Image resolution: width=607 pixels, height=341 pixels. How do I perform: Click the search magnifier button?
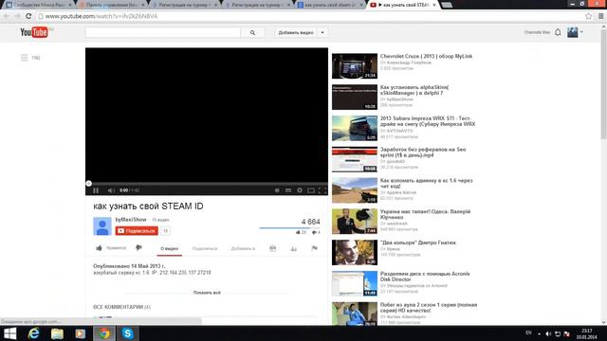pyautogui.click(x=252, y=33)
